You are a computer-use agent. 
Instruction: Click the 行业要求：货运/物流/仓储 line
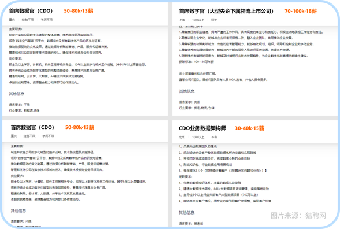coord(197,108)
